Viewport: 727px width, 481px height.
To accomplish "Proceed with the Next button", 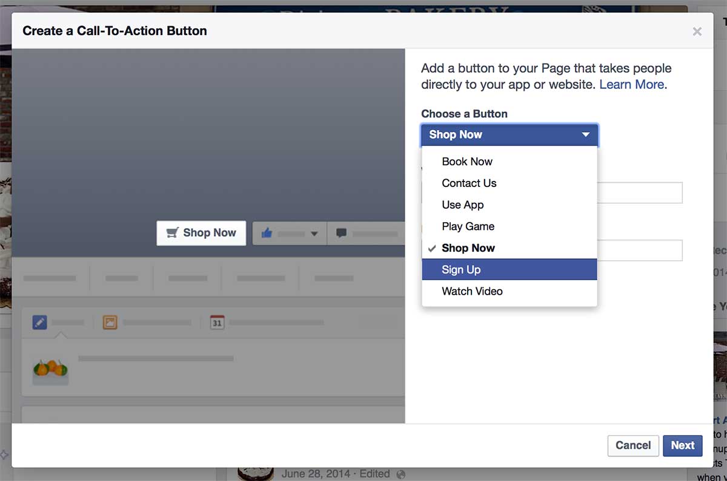I will coord(683,445).
